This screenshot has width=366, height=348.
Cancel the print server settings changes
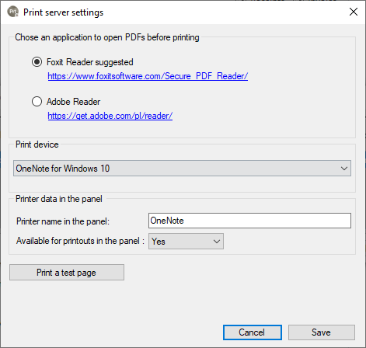253,332
